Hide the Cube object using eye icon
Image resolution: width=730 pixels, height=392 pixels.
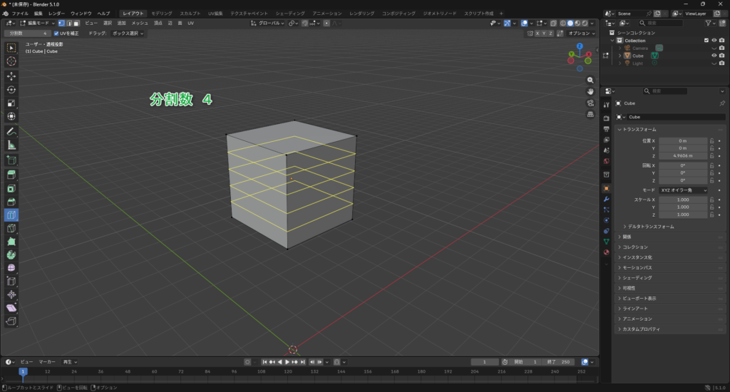click(714, 55)
